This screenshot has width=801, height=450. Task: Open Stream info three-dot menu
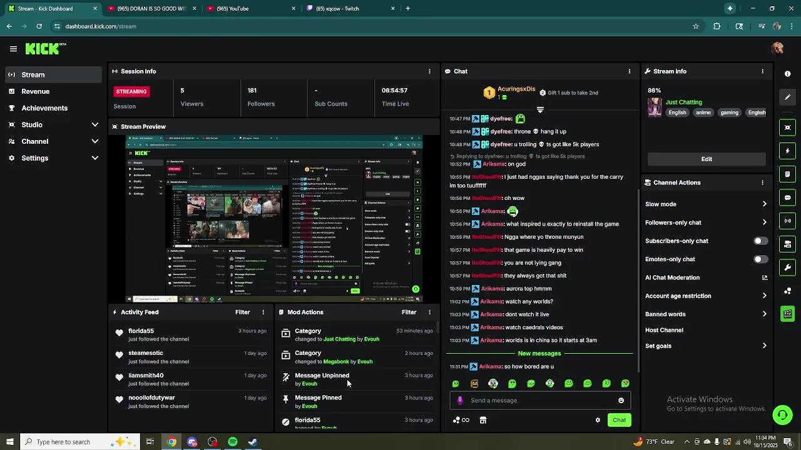coord(762,71)
